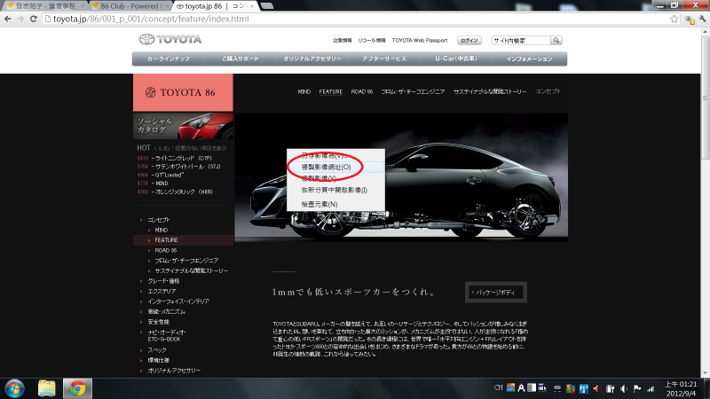This screenshot has width=710, height=399.
Task: Click the network signal bars tray icon
Action: (x=651, y=388)
